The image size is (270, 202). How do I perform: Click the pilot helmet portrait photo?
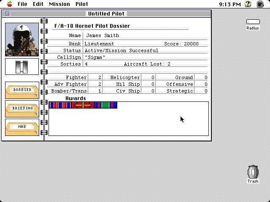tap(22, 40)
